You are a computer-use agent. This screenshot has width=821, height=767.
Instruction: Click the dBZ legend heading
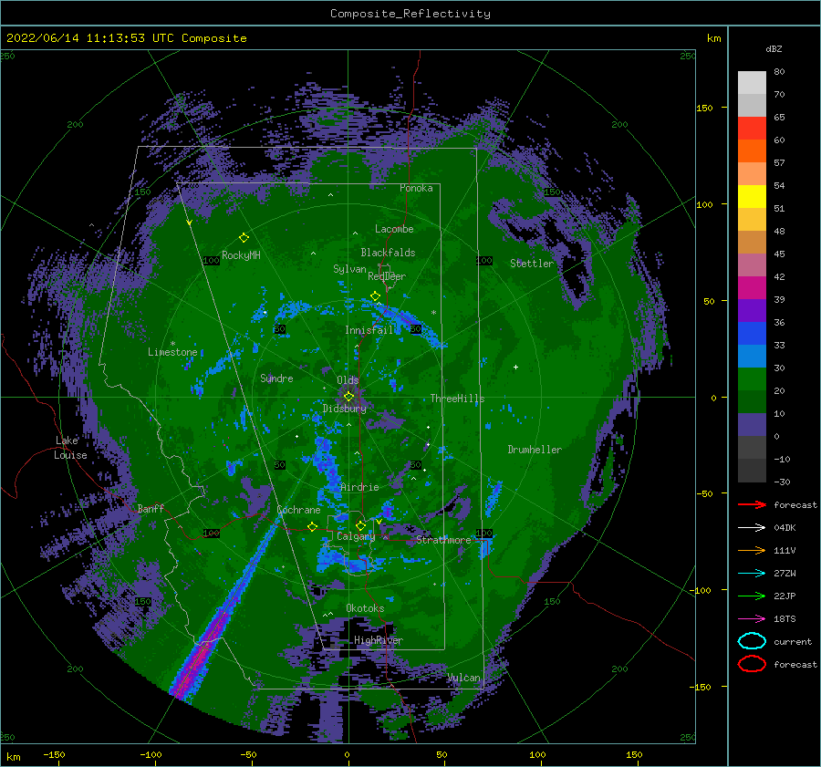(774, 49)
